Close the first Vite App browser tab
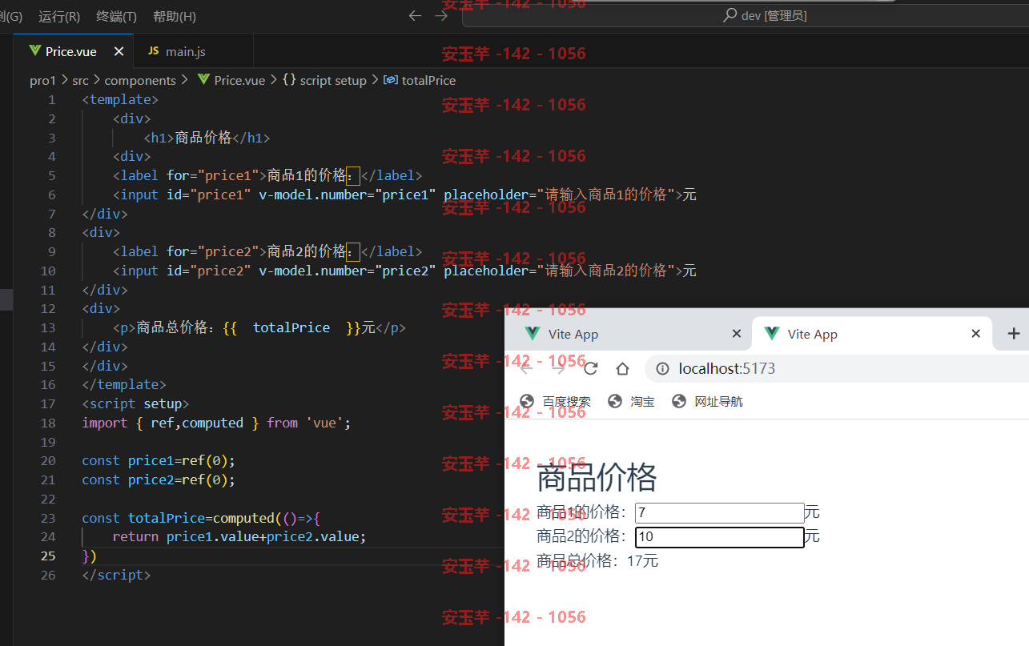The width and height of the screenshot is (1029, 646). click(x=737, y=334)
